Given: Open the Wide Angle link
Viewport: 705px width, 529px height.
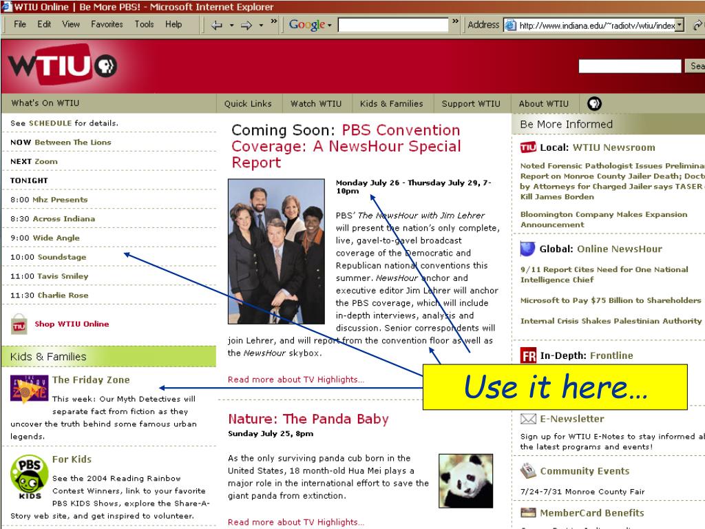Looking at the screenshot, I should (56, 238).
